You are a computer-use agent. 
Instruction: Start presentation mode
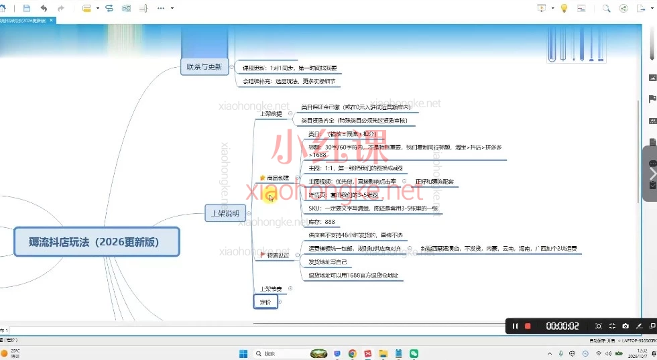click(x=542, y=8)
